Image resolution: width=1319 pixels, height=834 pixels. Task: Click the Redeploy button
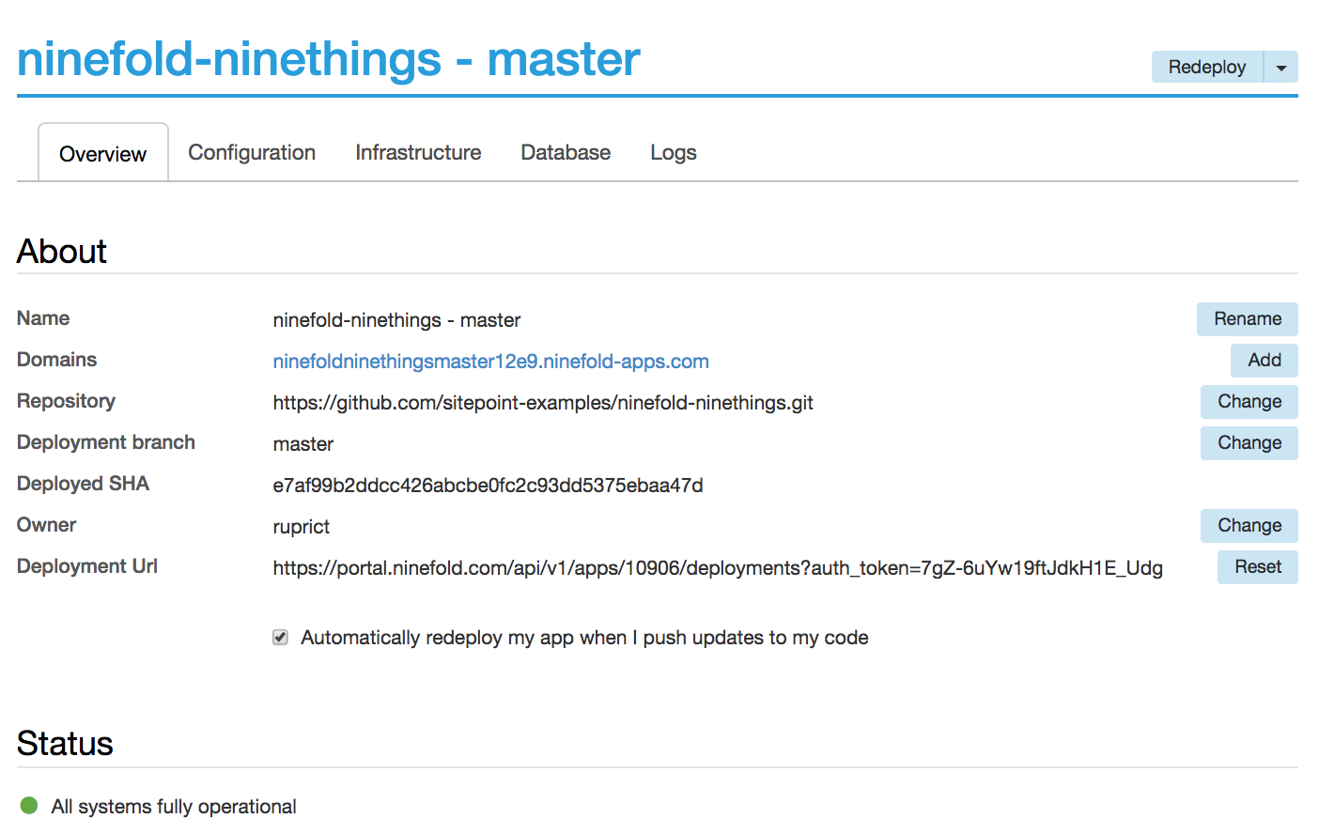pyautogui.click(x=1206, y=67)
